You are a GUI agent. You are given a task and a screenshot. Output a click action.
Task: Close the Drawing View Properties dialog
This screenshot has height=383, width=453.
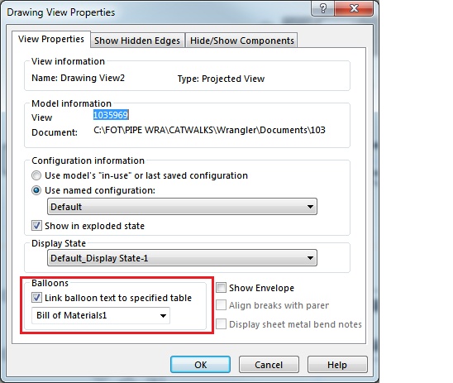(x=354, y=8)
